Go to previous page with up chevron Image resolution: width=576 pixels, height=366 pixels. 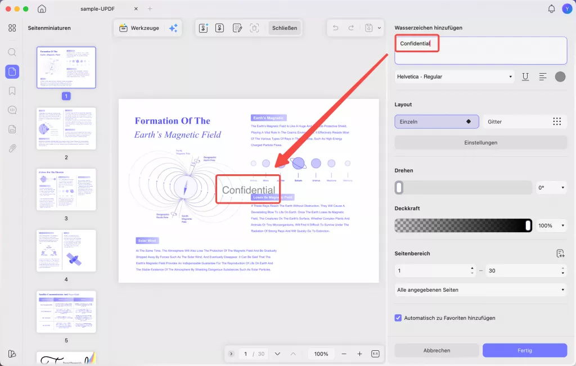pos(293,354)
